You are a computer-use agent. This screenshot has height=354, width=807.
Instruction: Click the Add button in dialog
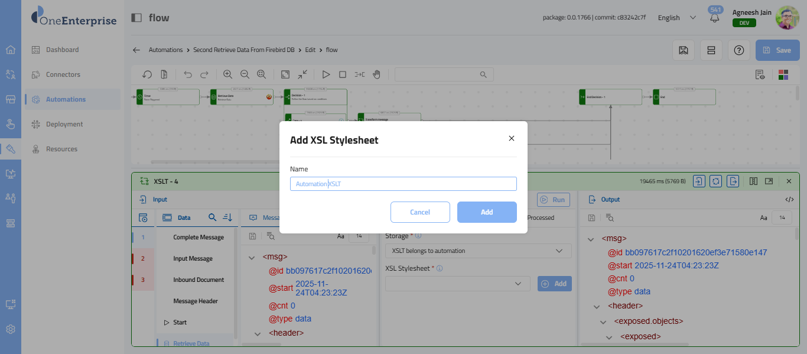(486, 212)
